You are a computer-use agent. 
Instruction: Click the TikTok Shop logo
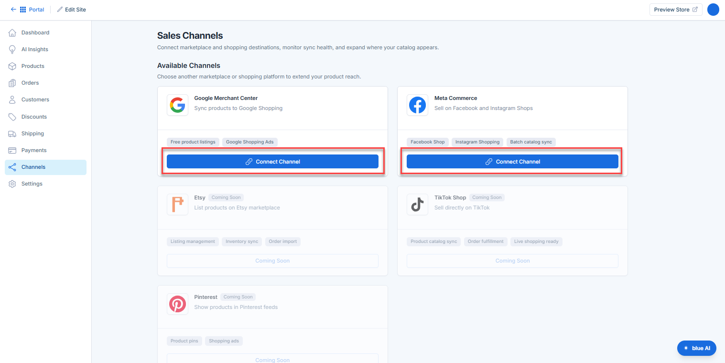point(417,204)
